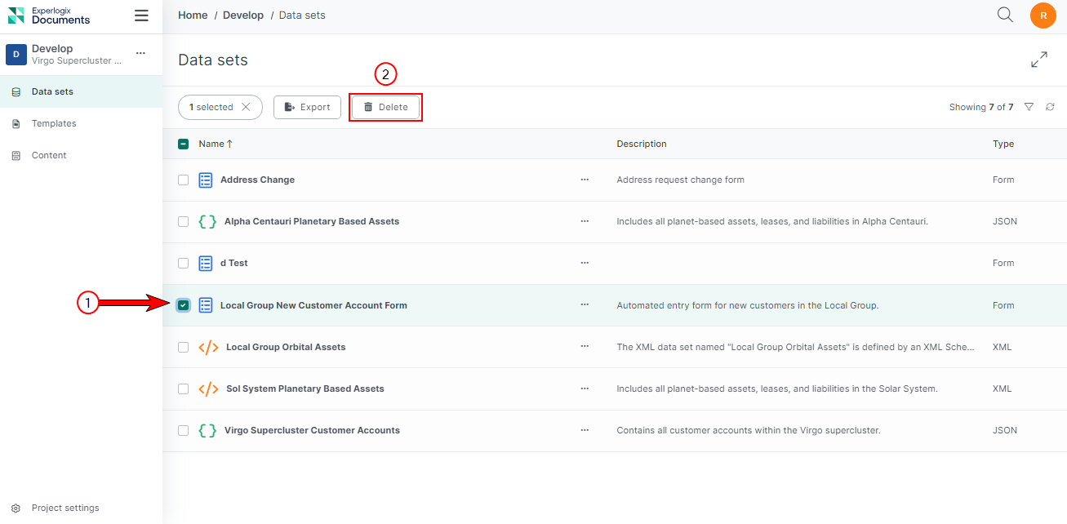Open the filter icon beside Showing count

(1029, 107)
